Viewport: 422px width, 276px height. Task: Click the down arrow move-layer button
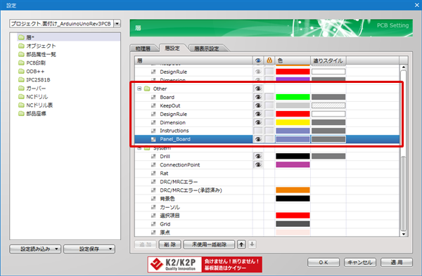pyautogui.click(x=252, y=244)
